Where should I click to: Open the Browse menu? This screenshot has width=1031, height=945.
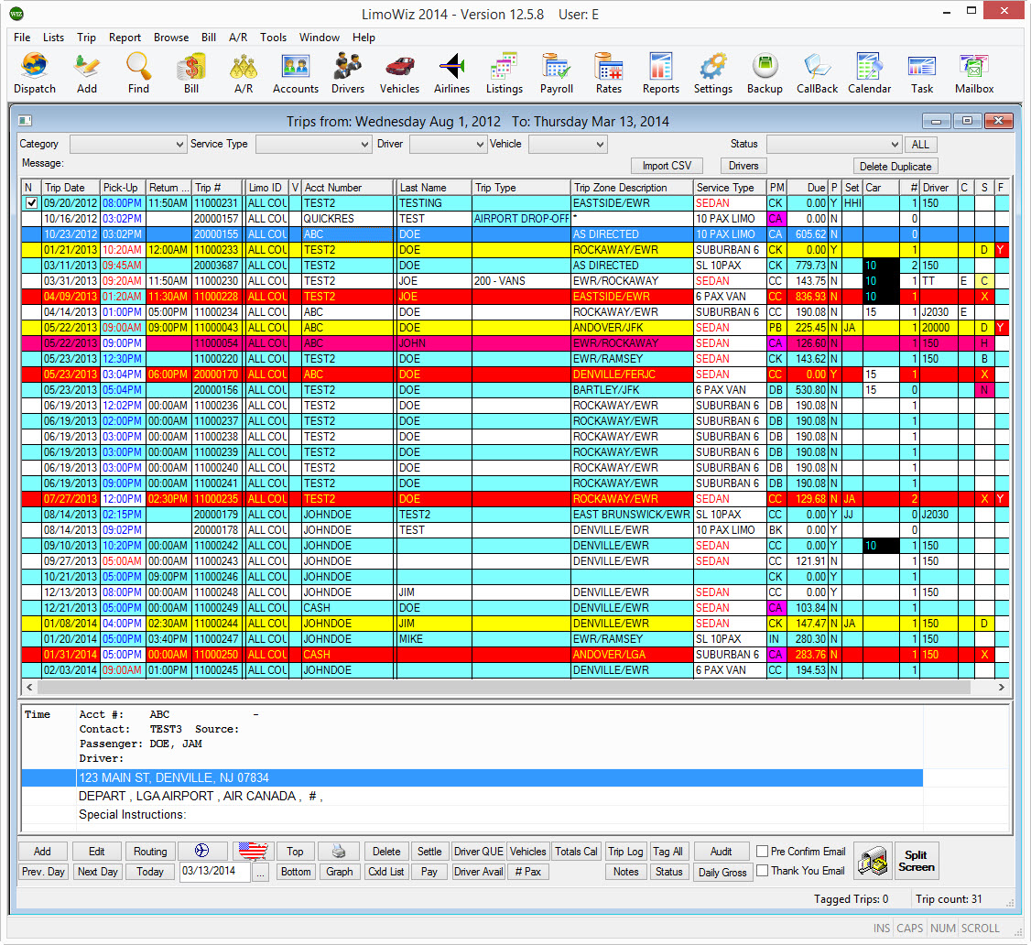[170, 38]
